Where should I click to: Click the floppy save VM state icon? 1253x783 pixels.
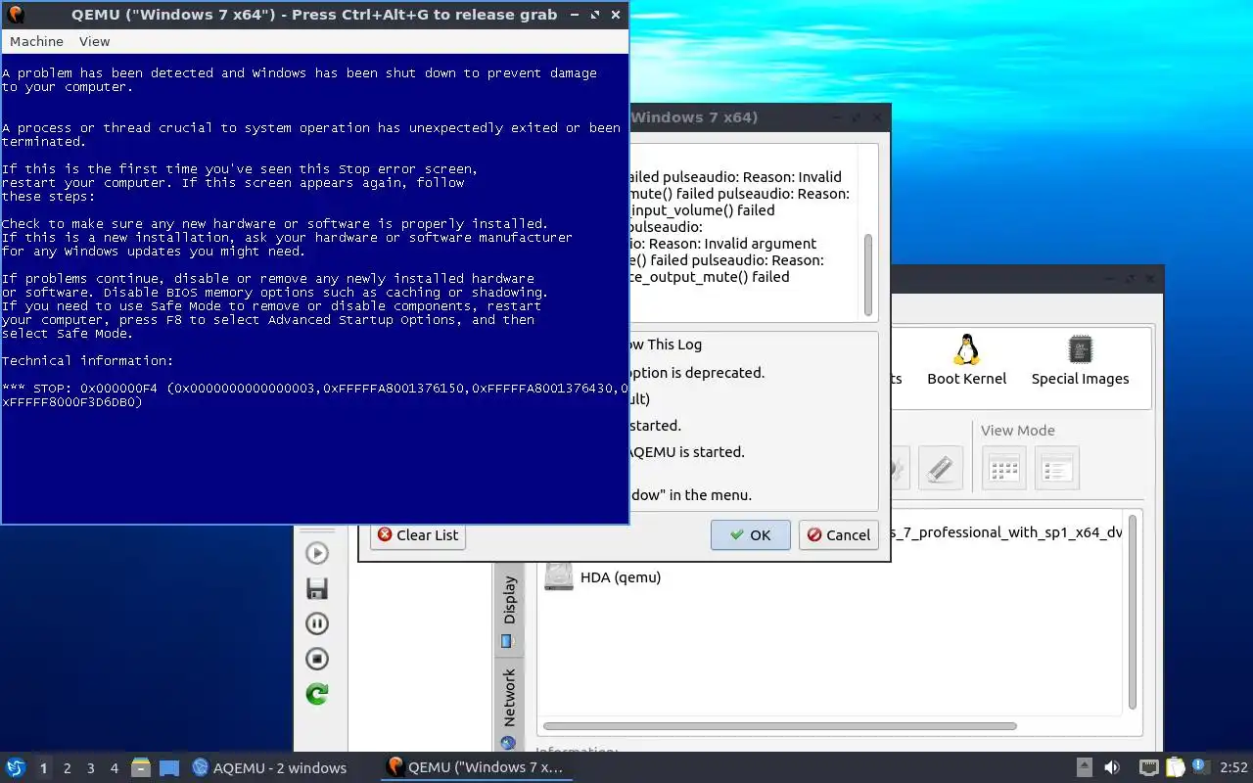[x=317, y=588]
